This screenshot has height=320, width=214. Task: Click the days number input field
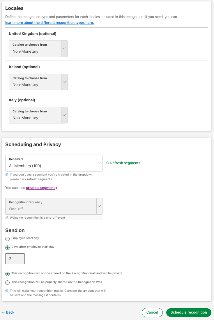click(x=15, y=259)
